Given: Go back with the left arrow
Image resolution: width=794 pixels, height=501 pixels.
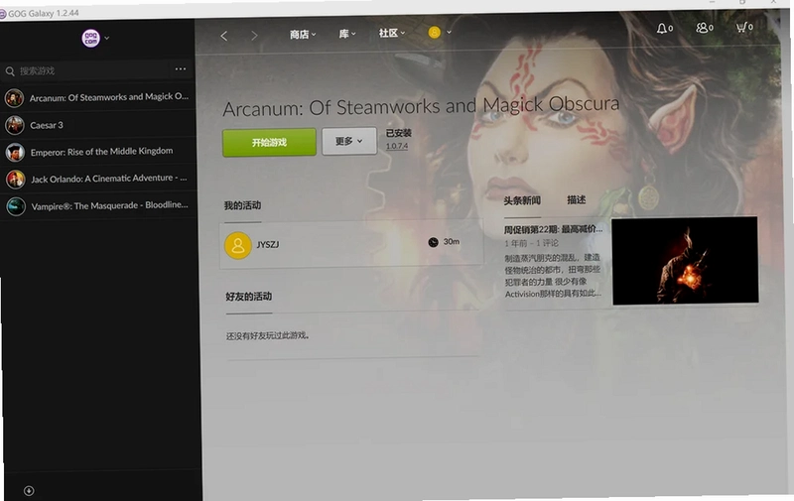Looking at the screenshot, I should (x=224, y=36).
